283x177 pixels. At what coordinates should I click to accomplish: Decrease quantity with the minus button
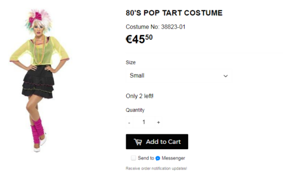point(129,122)
